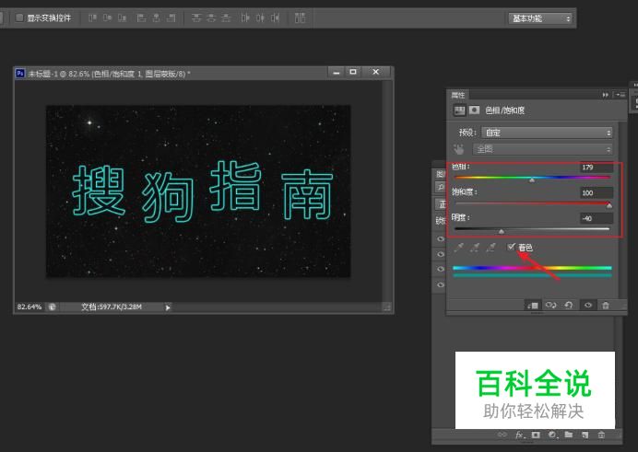Click the zoom field showing 82.64%

tap(30, 307)
